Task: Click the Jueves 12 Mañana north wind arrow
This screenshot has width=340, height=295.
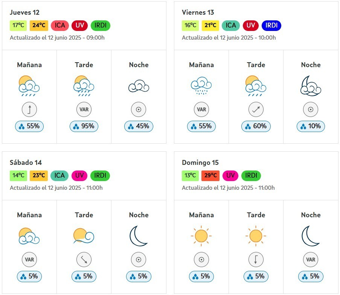Action: [x=29, y=109]
